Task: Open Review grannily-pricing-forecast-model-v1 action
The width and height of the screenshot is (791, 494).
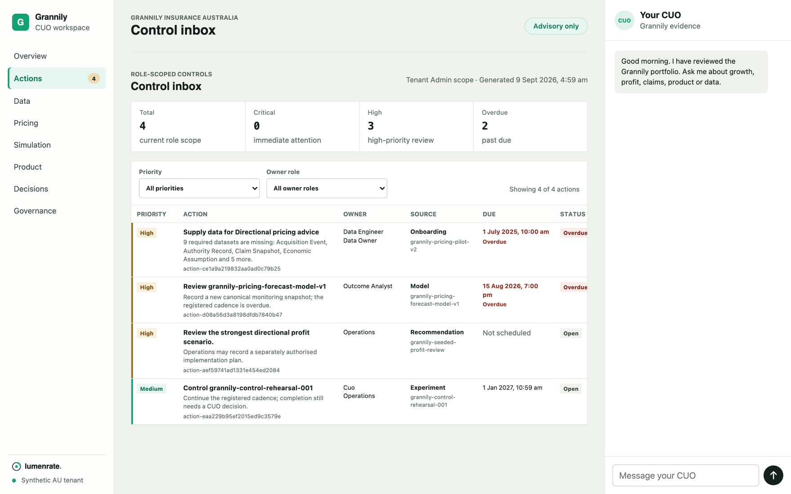Action: point(254,287)
